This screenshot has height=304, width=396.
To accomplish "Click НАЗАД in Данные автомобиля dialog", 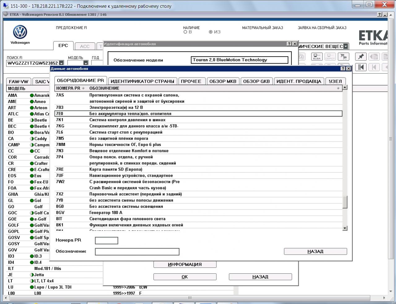I will coord(315,251).
